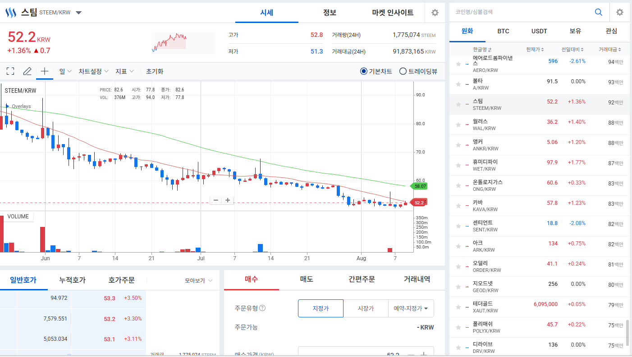Open the 마켓 인사이트 tab
The height and width of the screenshot is (357, 632).
coord(393,13)
